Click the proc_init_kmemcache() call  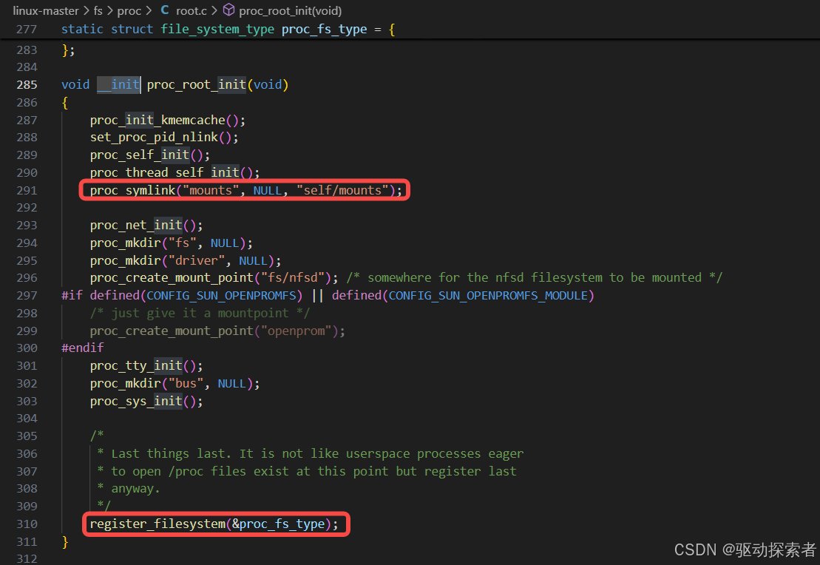(167, 121)
